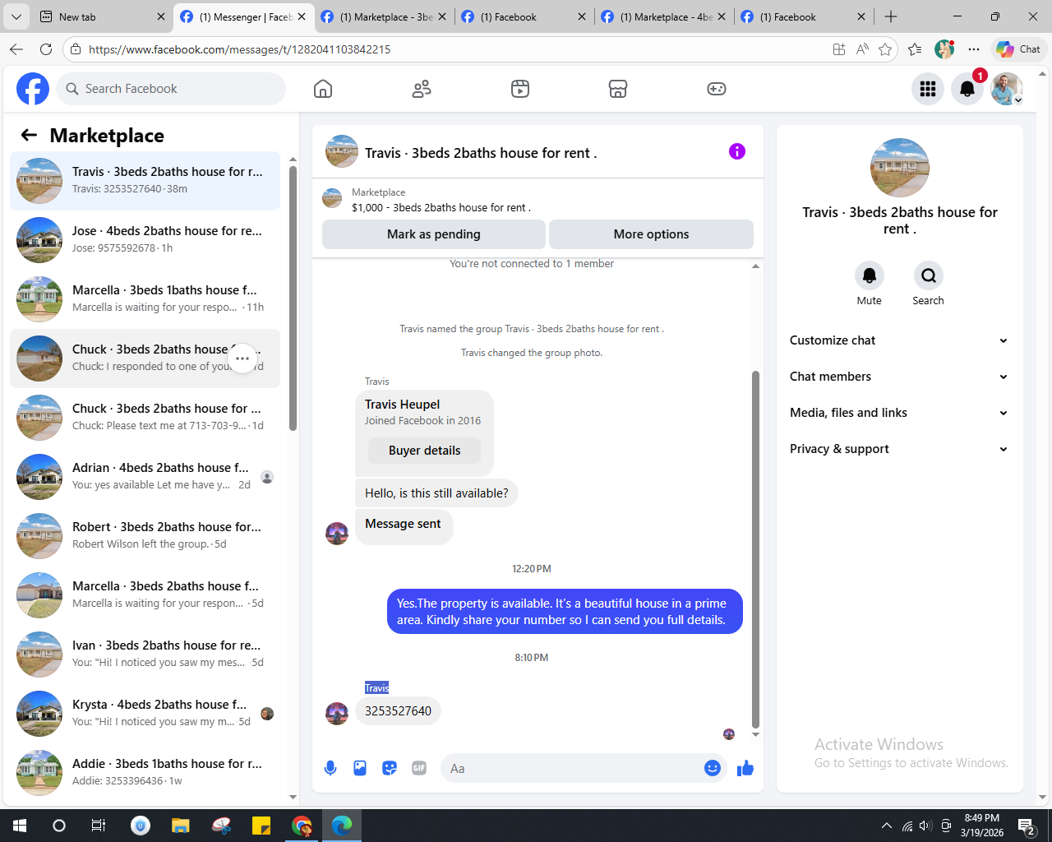
Task: Click the listing photo in right panel
Action: pyautogui.click(x=900, y=168)
